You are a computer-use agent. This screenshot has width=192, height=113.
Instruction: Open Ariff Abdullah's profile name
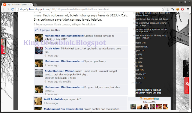point(53,99)
